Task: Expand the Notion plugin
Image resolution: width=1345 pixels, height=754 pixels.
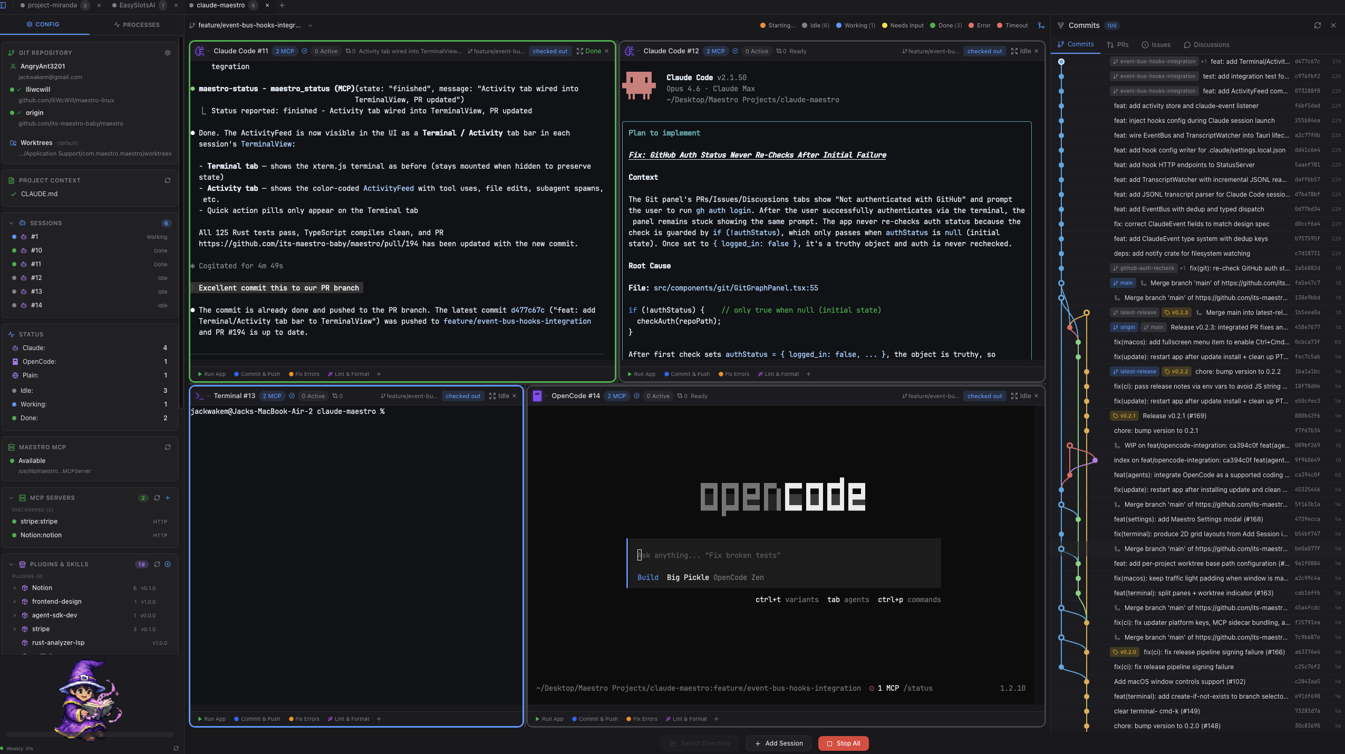Action: point(14,588)
